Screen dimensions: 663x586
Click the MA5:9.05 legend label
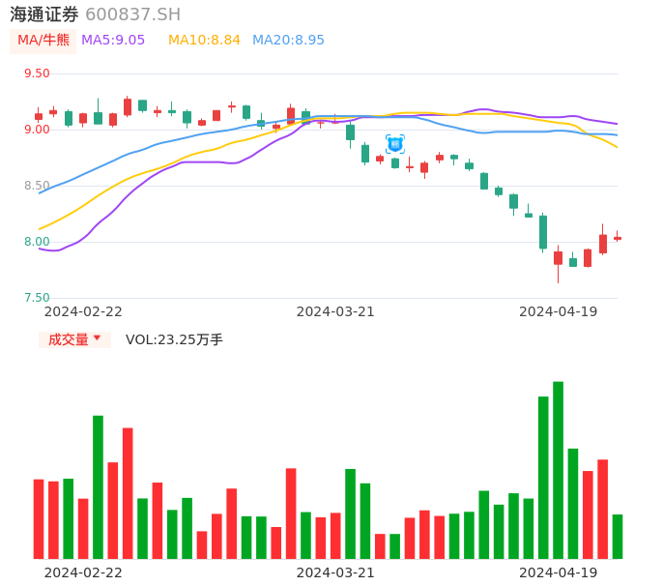click(113, 41)
